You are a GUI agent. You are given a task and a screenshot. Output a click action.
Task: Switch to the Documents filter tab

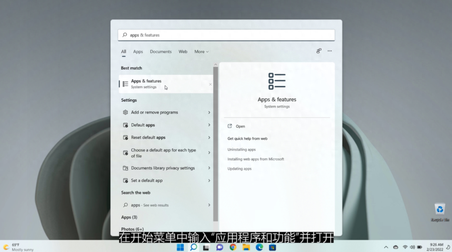pos(161,52)
